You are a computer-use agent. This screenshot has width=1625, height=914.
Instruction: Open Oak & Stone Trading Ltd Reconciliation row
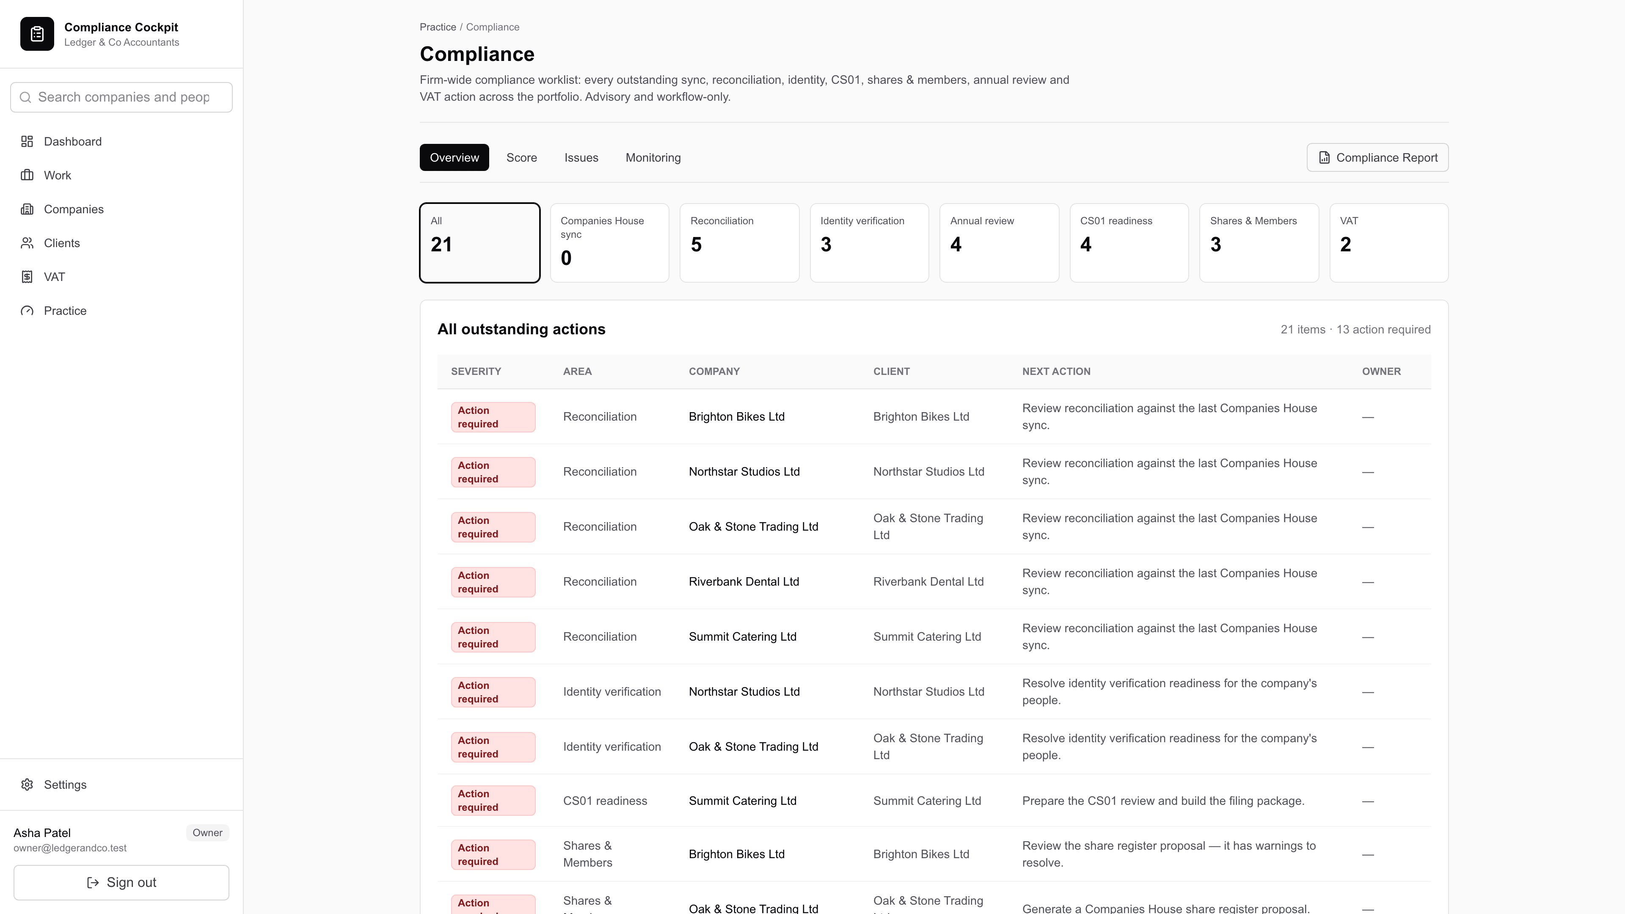753,527
